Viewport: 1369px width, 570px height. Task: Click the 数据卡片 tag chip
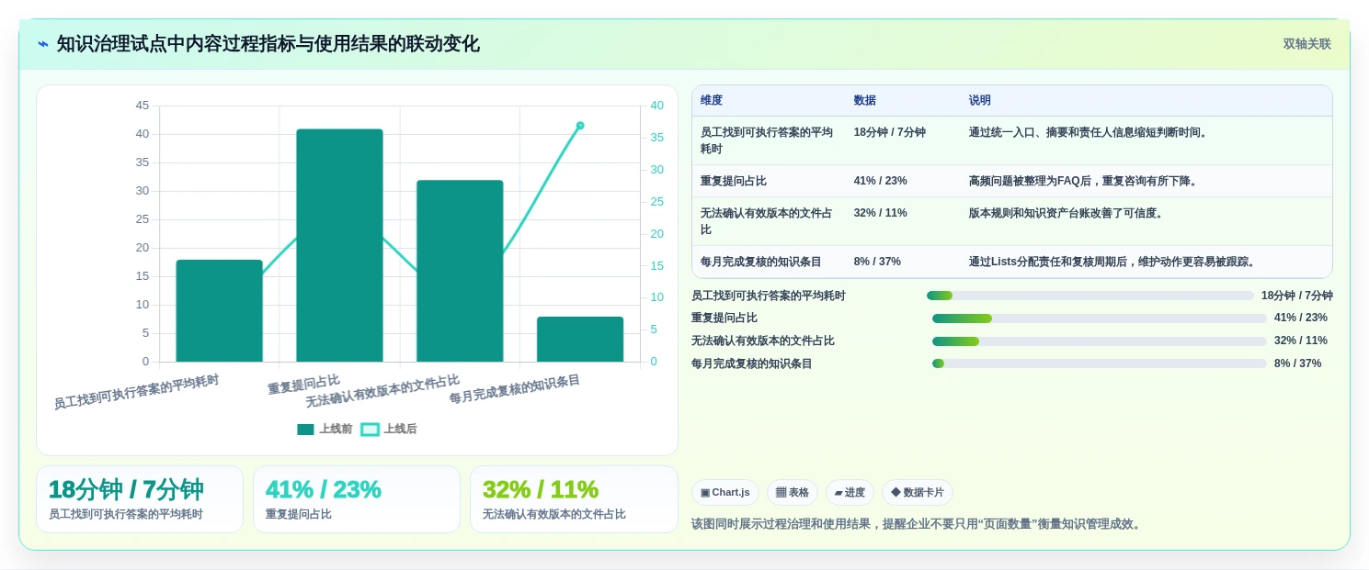(918, 492)
